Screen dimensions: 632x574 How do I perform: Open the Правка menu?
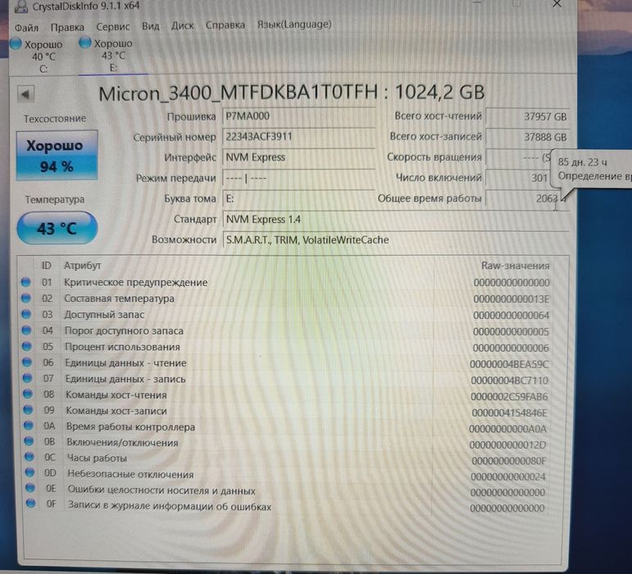coord(67,27)
